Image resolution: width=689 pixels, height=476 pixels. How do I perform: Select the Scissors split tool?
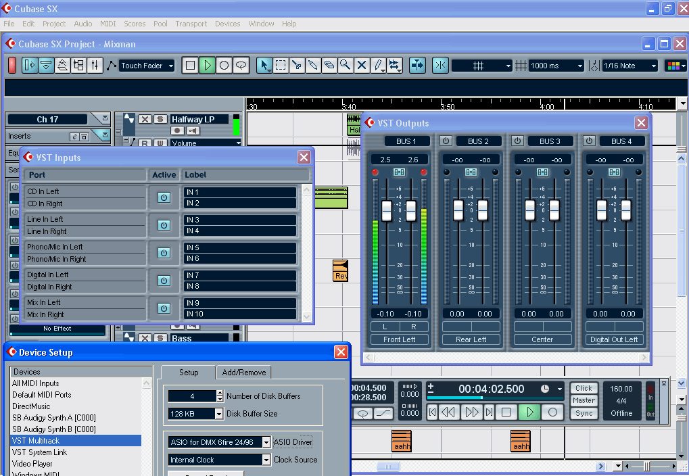[296, 66]
